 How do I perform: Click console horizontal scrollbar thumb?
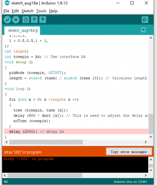tap(45, 175)
